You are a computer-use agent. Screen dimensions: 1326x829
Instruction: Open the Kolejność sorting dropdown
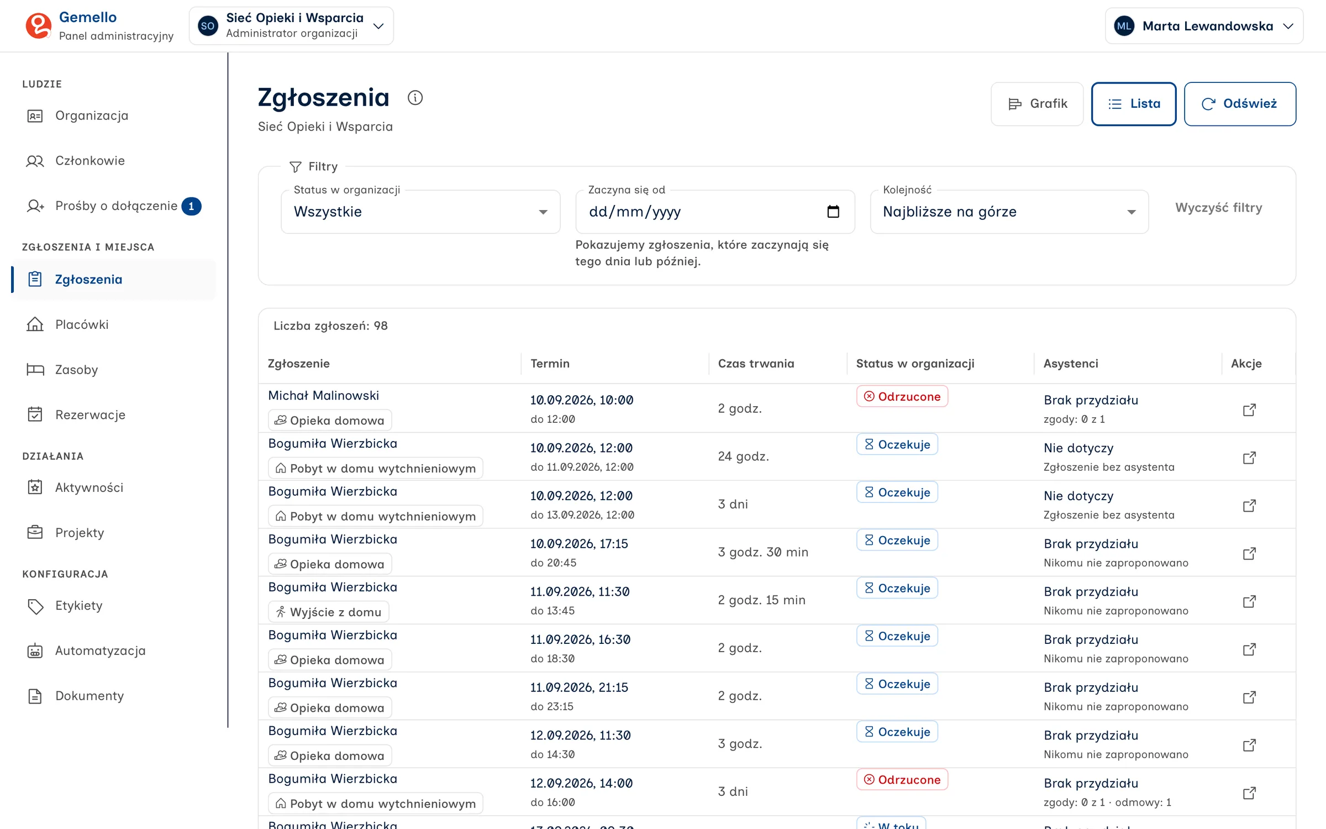[1009, 212]
